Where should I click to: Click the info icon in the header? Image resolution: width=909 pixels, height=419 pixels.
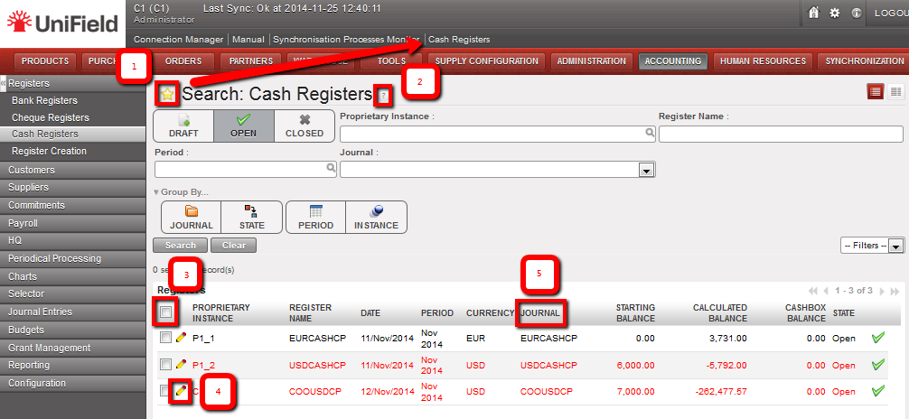pyautogui.click(x=856, y=14)
